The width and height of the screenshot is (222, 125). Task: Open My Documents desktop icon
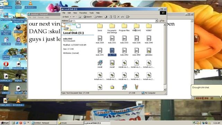tap(6, 5)
